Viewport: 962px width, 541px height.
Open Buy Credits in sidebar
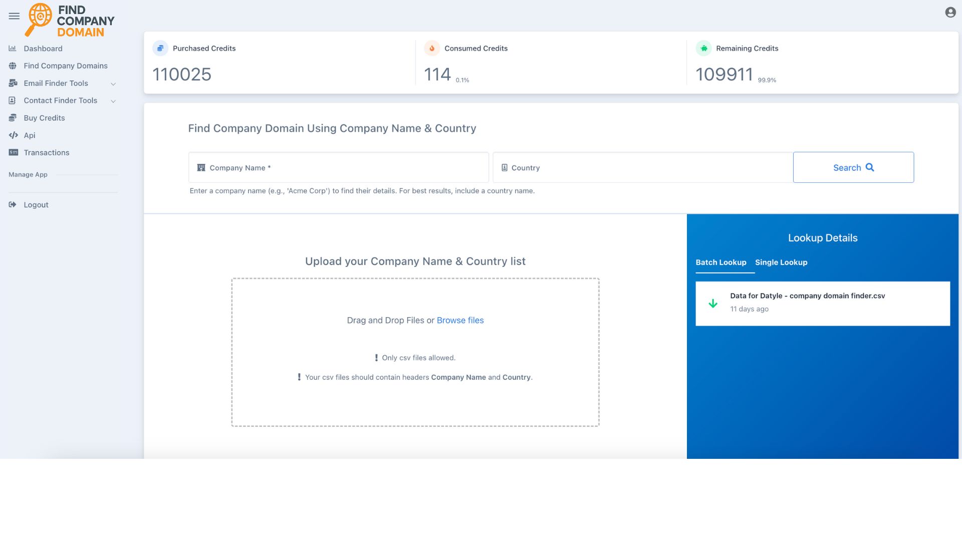44,118
